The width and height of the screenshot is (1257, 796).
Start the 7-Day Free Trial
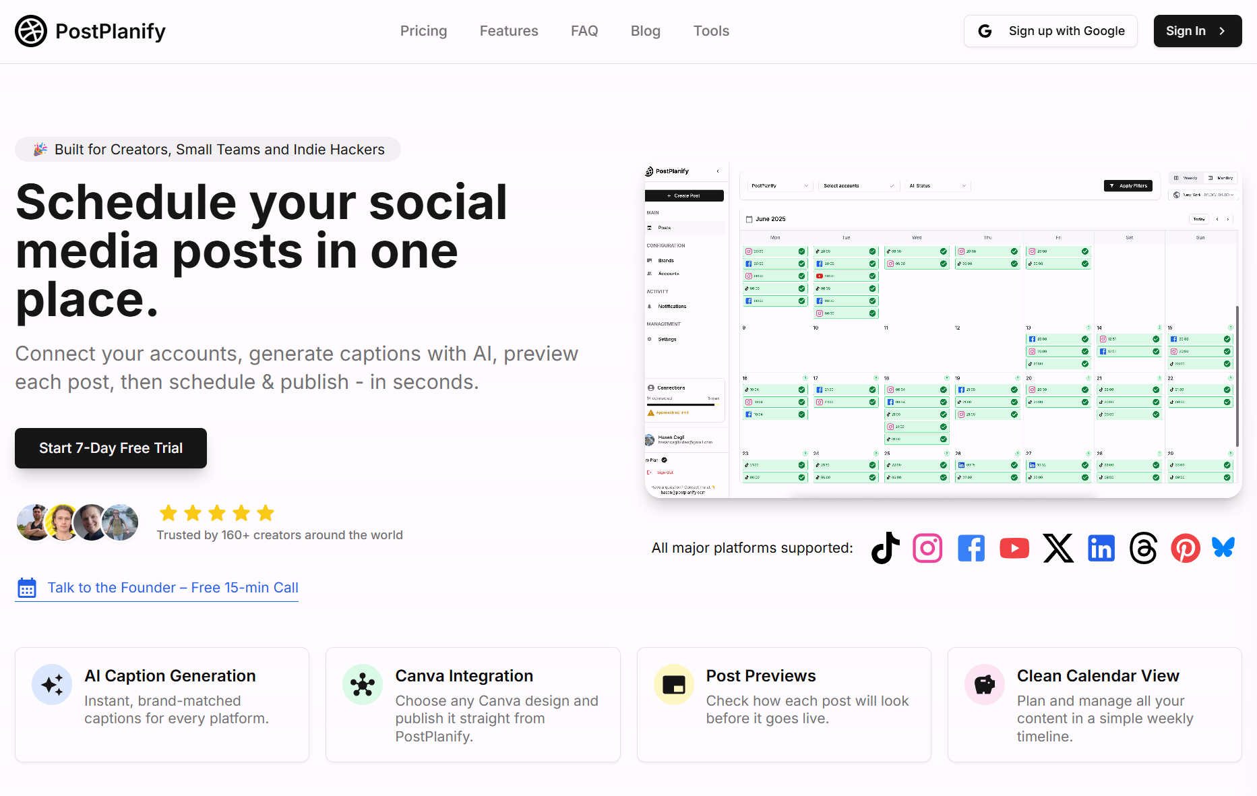[x=111, y=448]
